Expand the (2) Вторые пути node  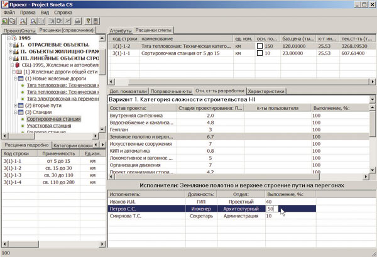pos(15,106)
